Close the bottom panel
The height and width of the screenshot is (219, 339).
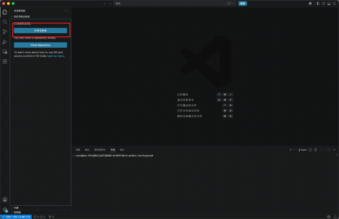[334, 150]
